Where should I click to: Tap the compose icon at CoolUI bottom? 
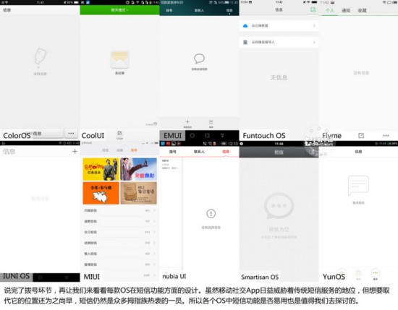[119, 133]
